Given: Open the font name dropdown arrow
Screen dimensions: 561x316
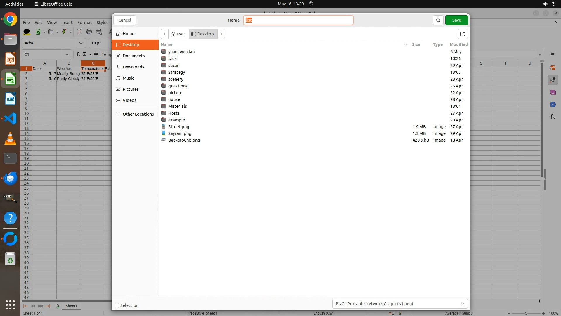Looking at the screenshot, I should [81, 43].
